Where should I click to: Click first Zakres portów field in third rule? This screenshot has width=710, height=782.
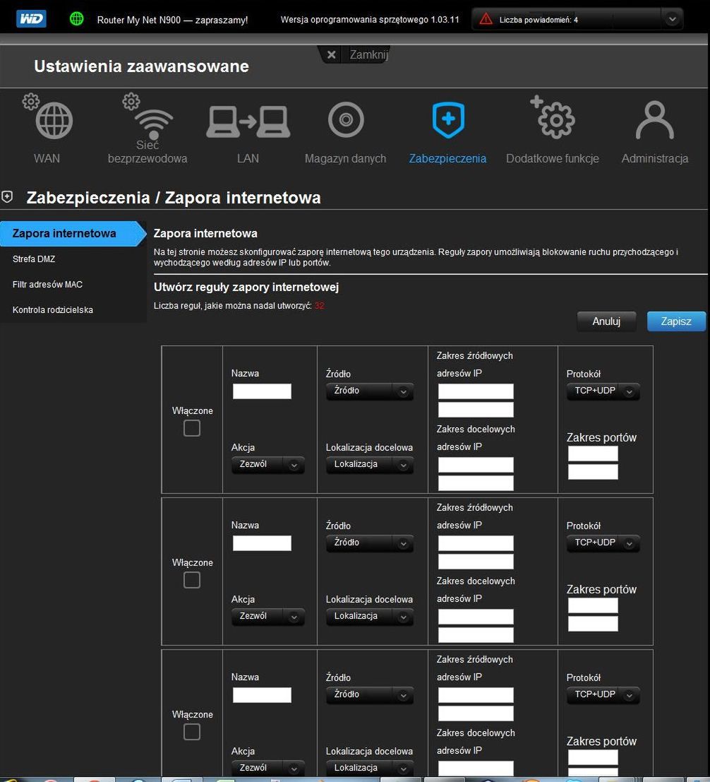pos(593,757)
